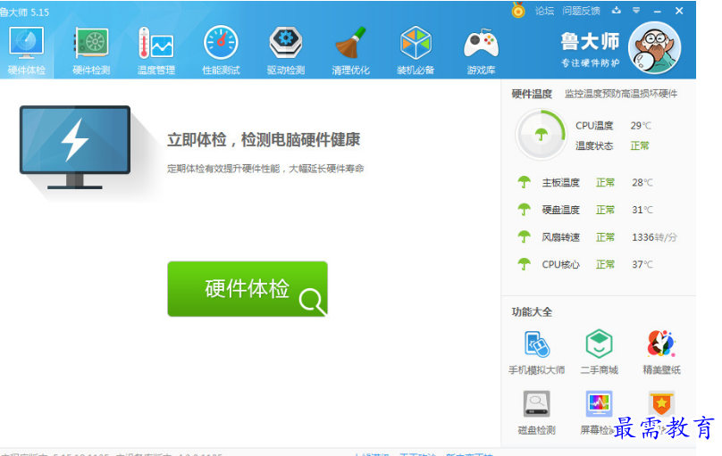Start the green 硬件体检 scan button

tap(248, 288)
